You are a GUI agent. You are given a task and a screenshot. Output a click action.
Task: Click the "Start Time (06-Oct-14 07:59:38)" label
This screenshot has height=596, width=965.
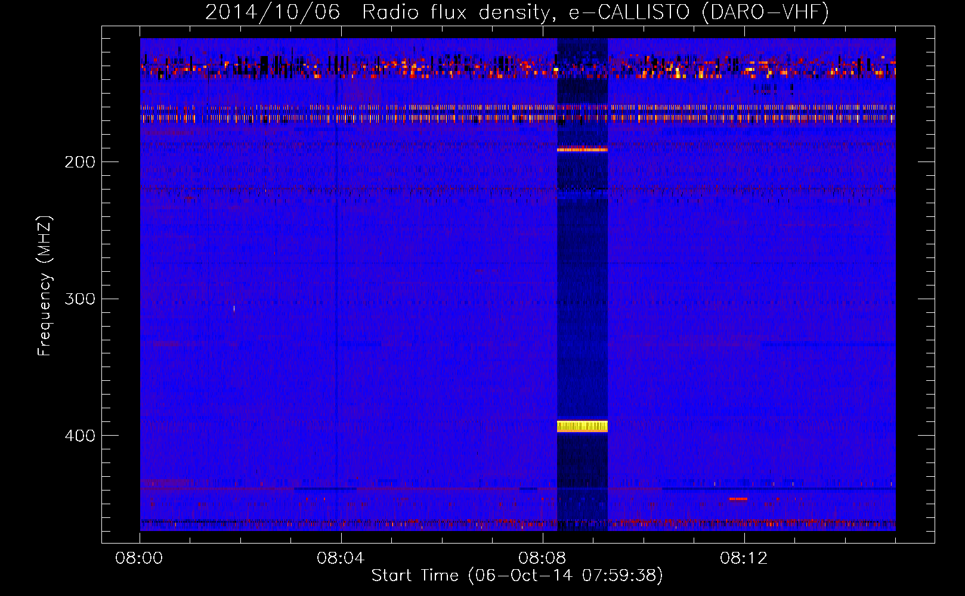[x=517, y=576]
